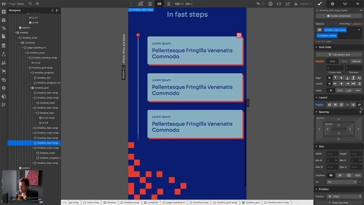
Task: Switch to the tablet breakpoint
Action: [x=150, y=4]
